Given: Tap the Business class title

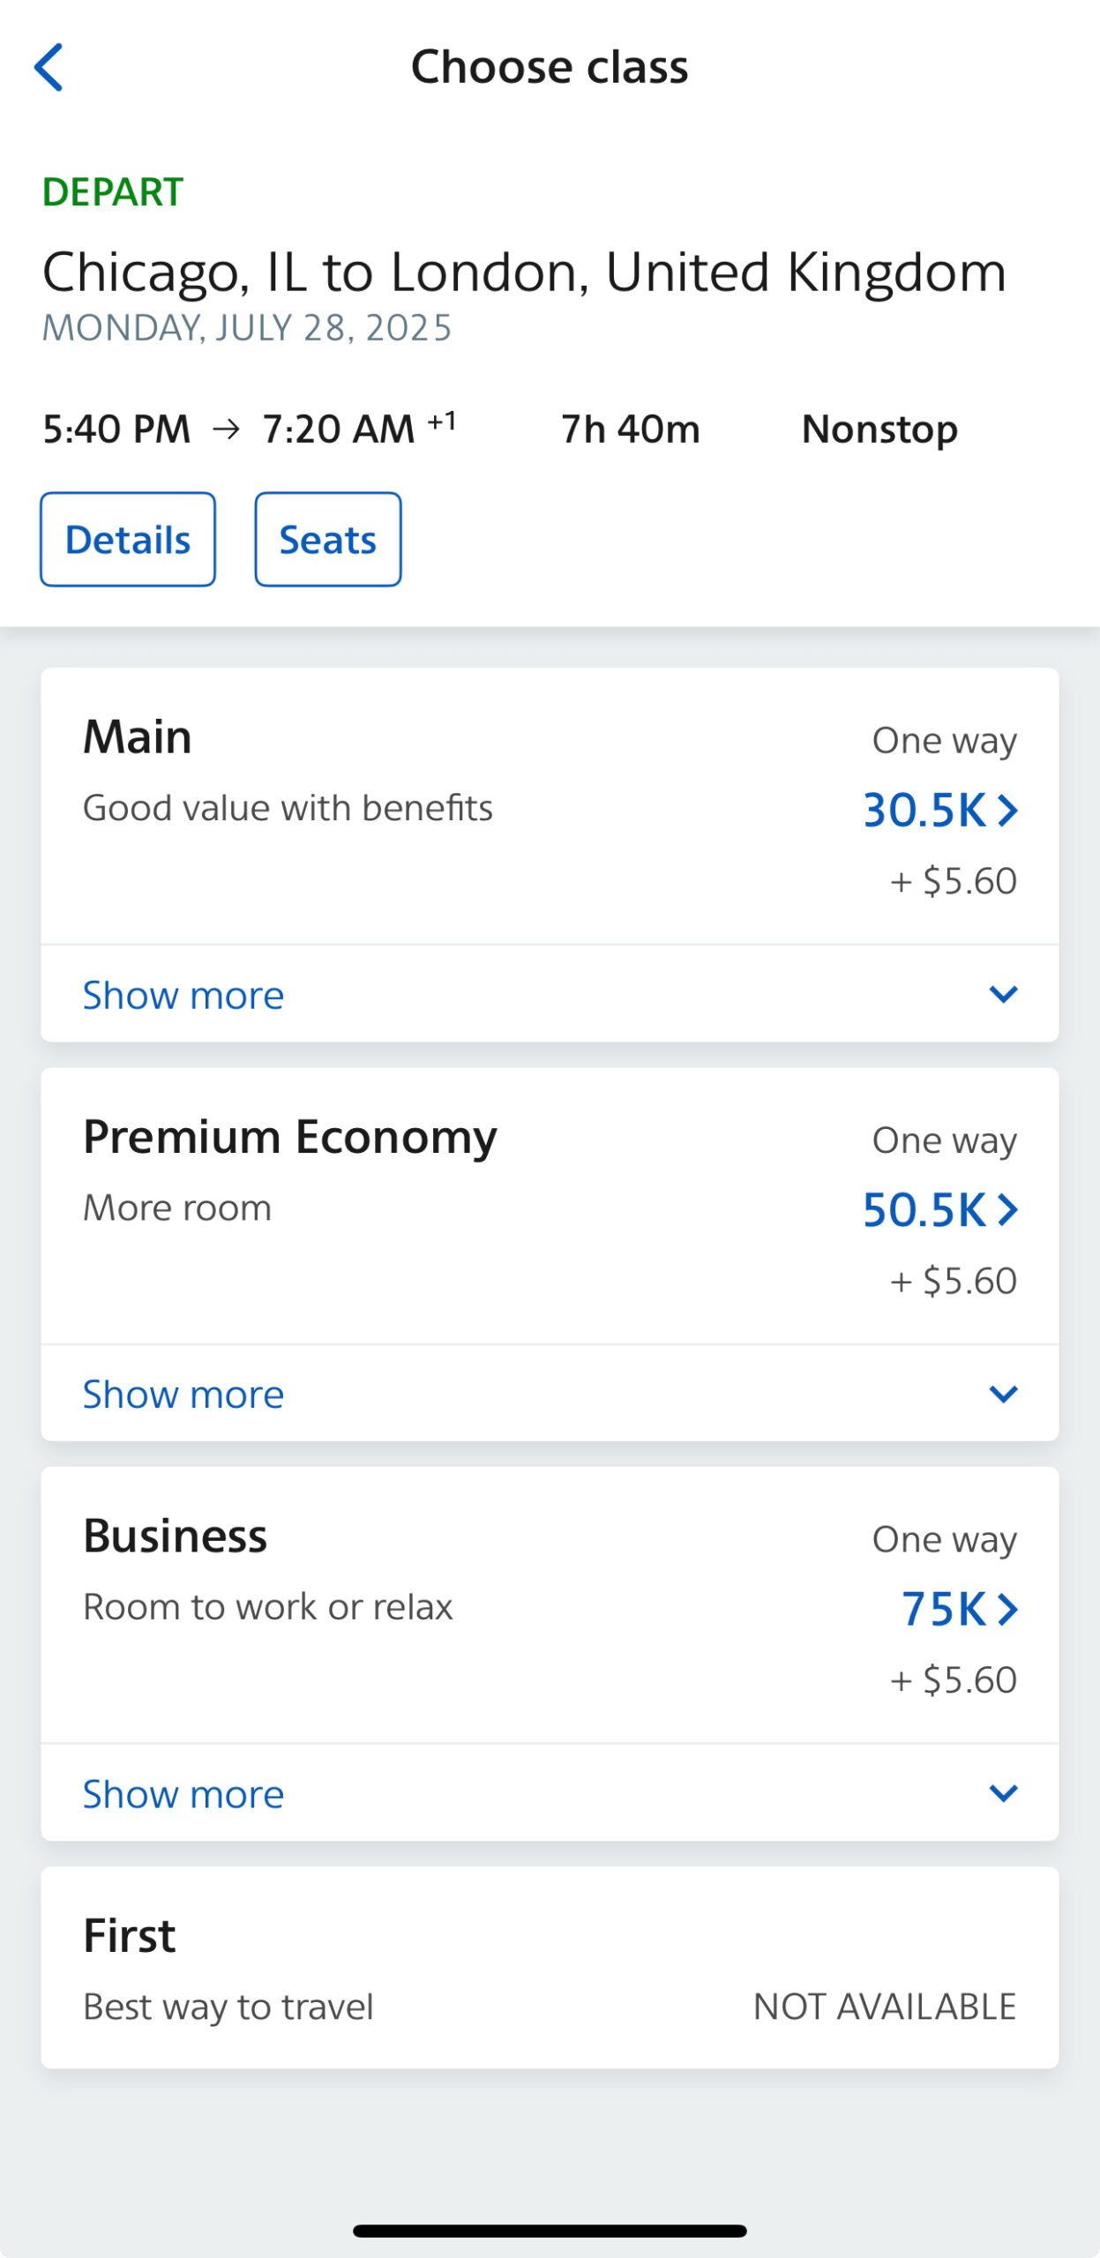Looking at the screenshot, I should tap(175, 1536).
